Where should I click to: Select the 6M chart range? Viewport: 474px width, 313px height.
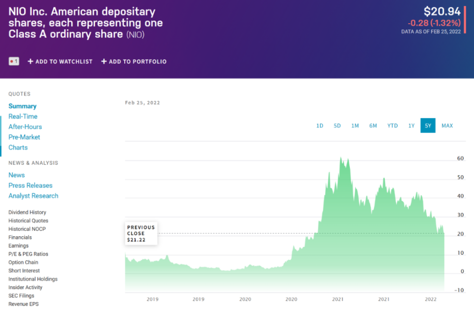click(x=373, y=125)
